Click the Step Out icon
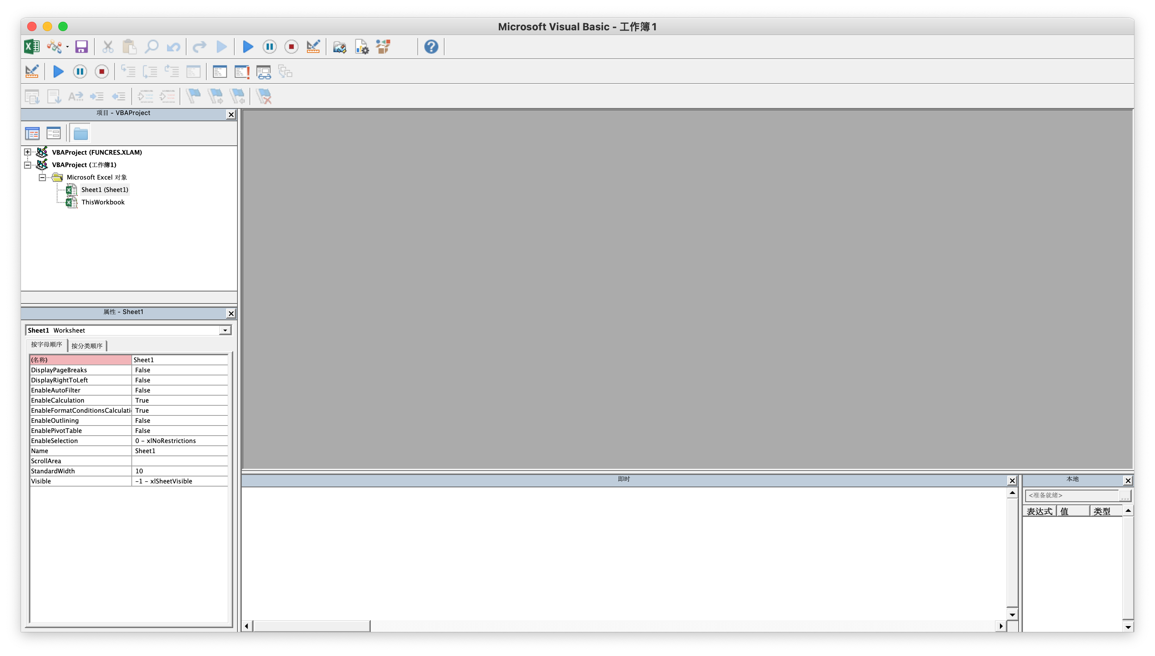This screenshot has width=1155, height=656. tap(172, 72)
